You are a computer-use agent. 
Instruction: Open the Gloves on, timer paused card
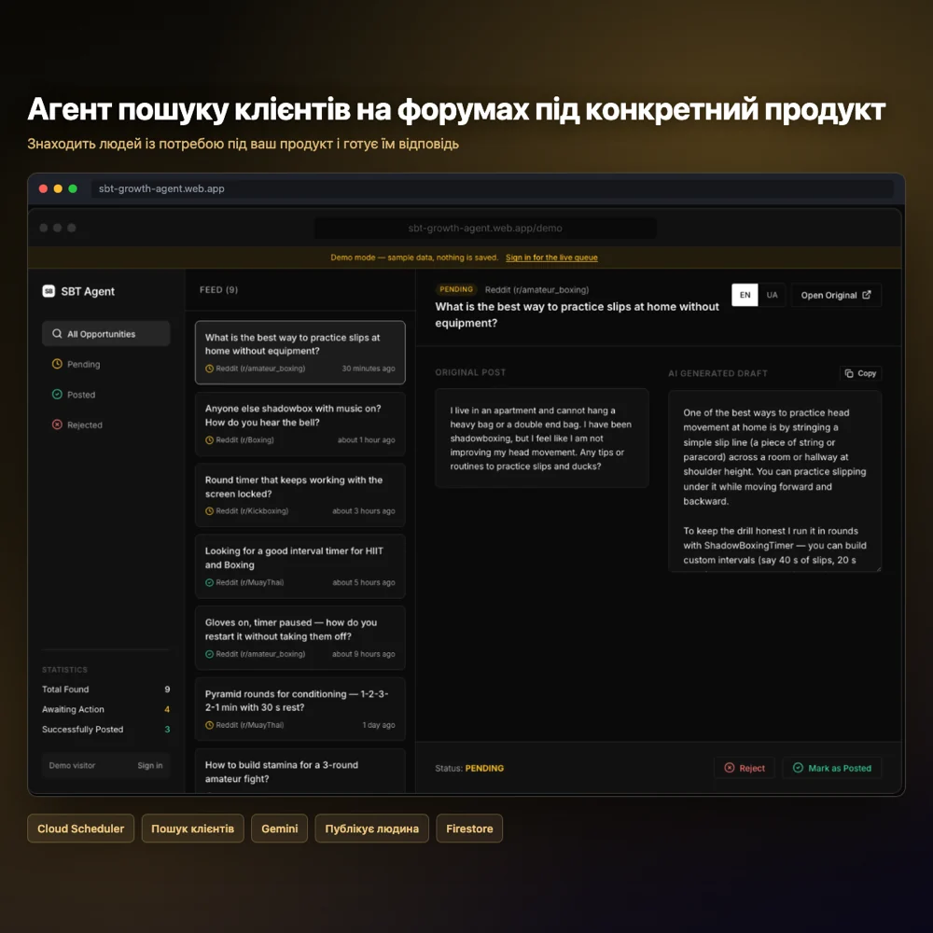(x=299, y=638)
